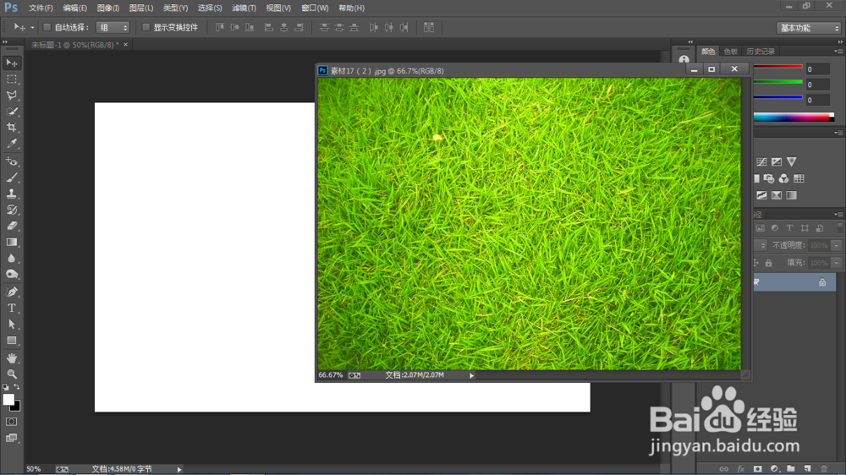Click auto-align layers button
This screenshot has height=475, width=846.
point(428,27)
